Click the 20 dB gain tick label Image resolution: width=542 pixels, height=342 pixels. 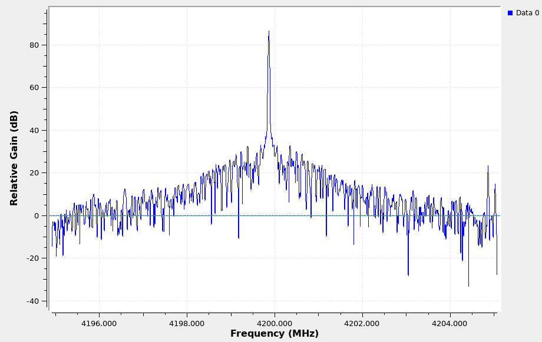[34, 173]
